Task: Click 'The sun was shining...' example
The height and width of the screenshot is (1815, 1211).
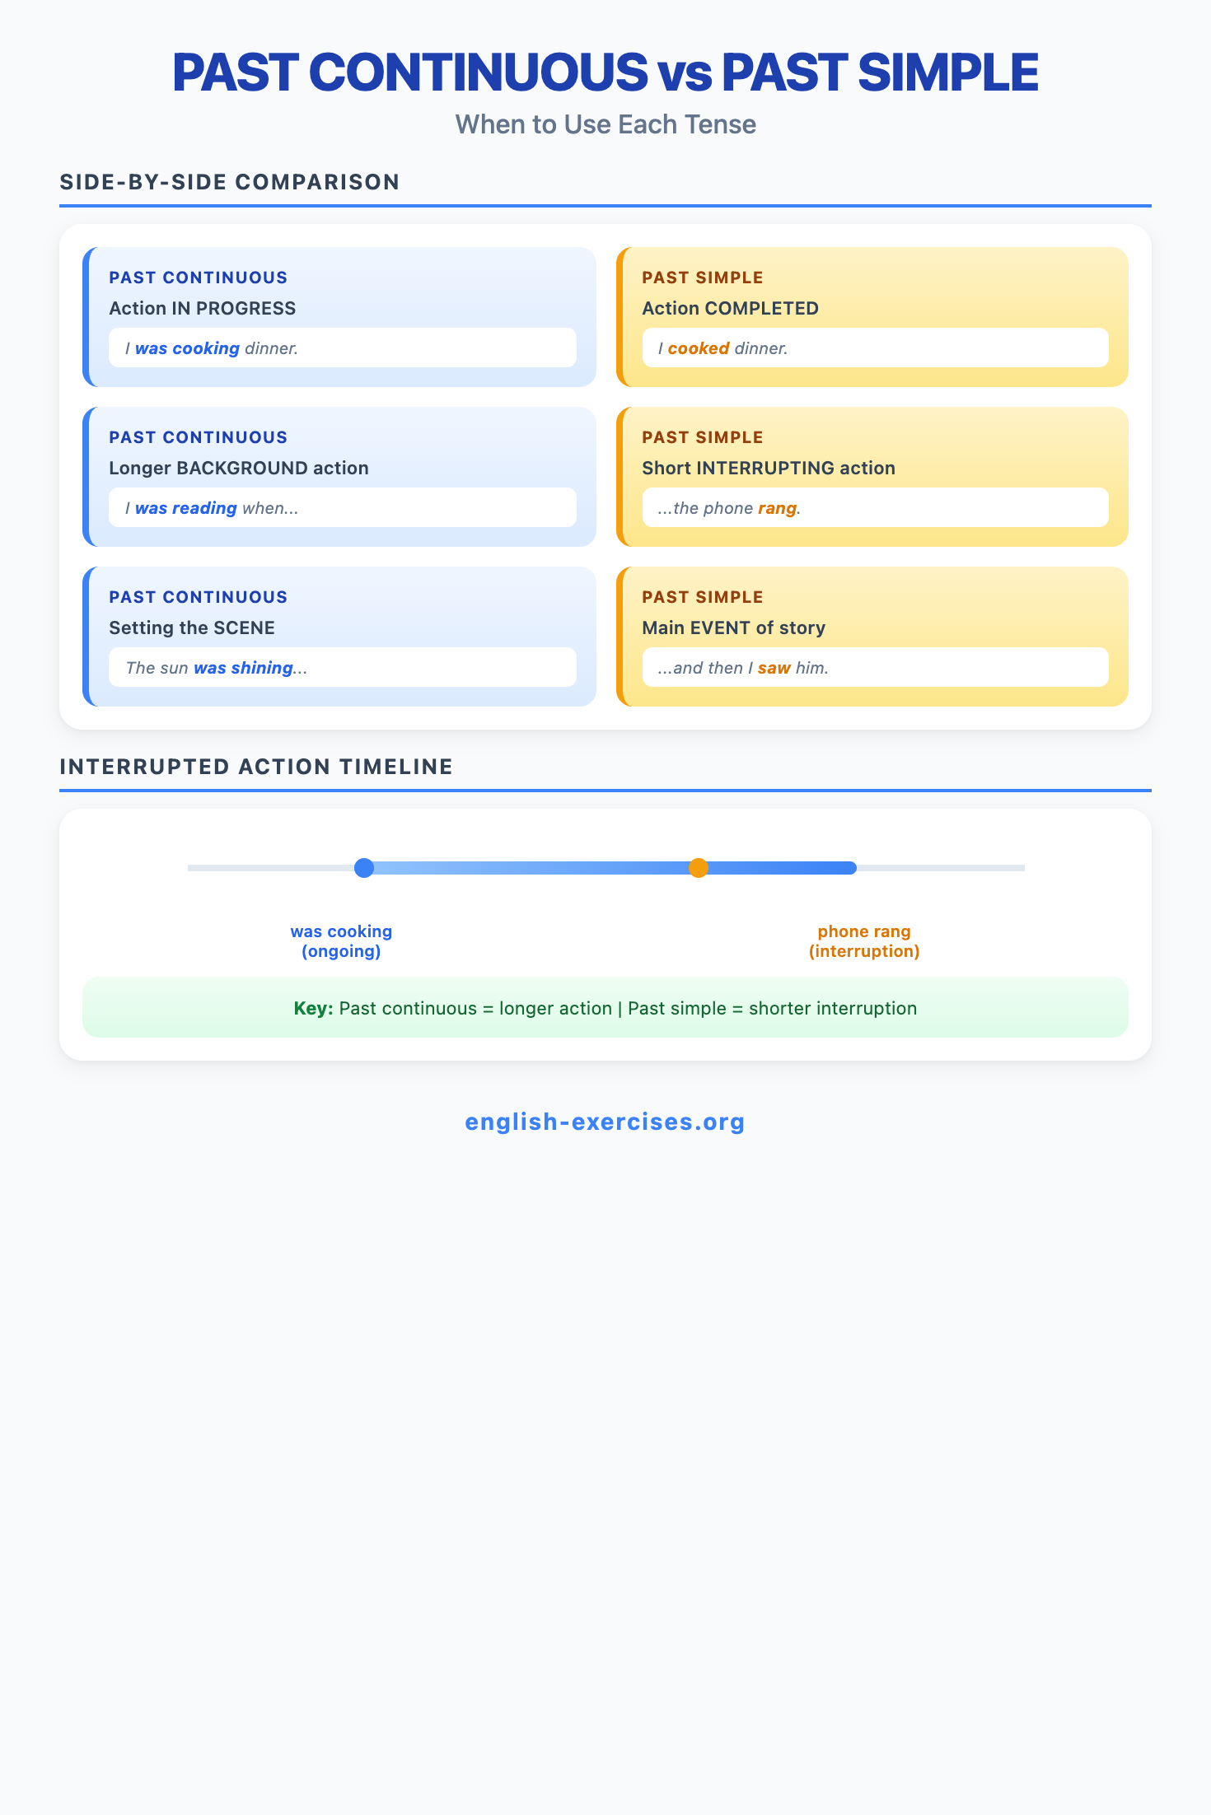Action: coord(342,668)
